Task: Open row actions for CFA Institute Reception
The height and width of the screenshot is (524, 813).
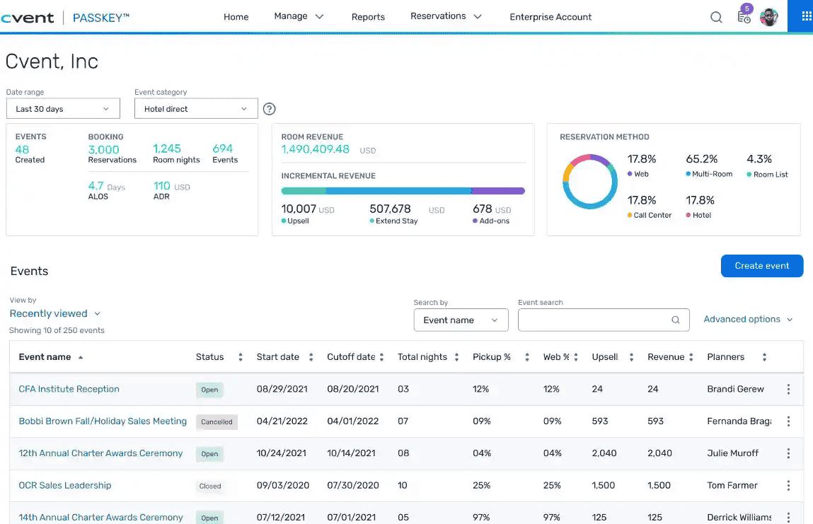Action: point(788,389)
